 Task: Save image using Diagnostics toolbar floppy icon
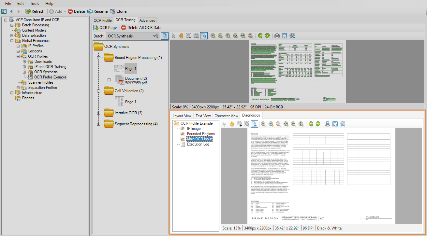tap(335, 124)
